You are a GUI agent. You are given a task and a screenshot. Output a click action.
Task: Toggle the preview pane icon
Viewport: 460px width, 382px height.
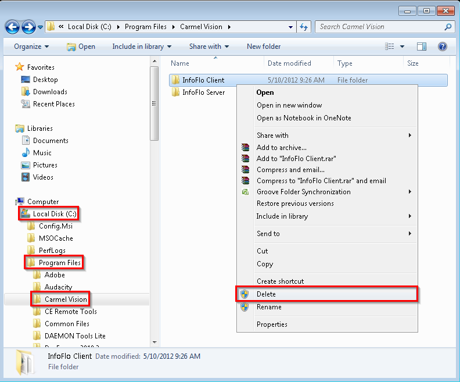tap(422, 47)
